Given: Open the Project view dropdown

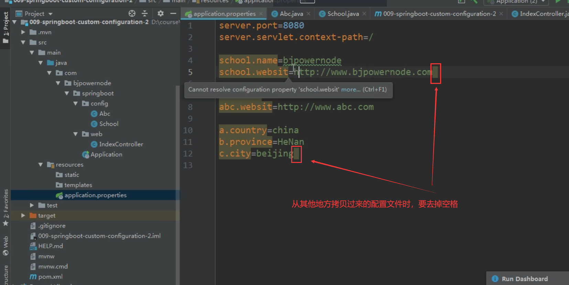Looking at the screenshot, I should (51, 14).
